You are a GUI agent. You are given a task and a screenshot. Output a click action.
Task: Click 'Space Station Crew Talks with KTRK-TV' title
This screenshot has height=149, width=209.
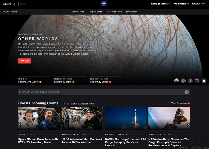pos(38,141)
